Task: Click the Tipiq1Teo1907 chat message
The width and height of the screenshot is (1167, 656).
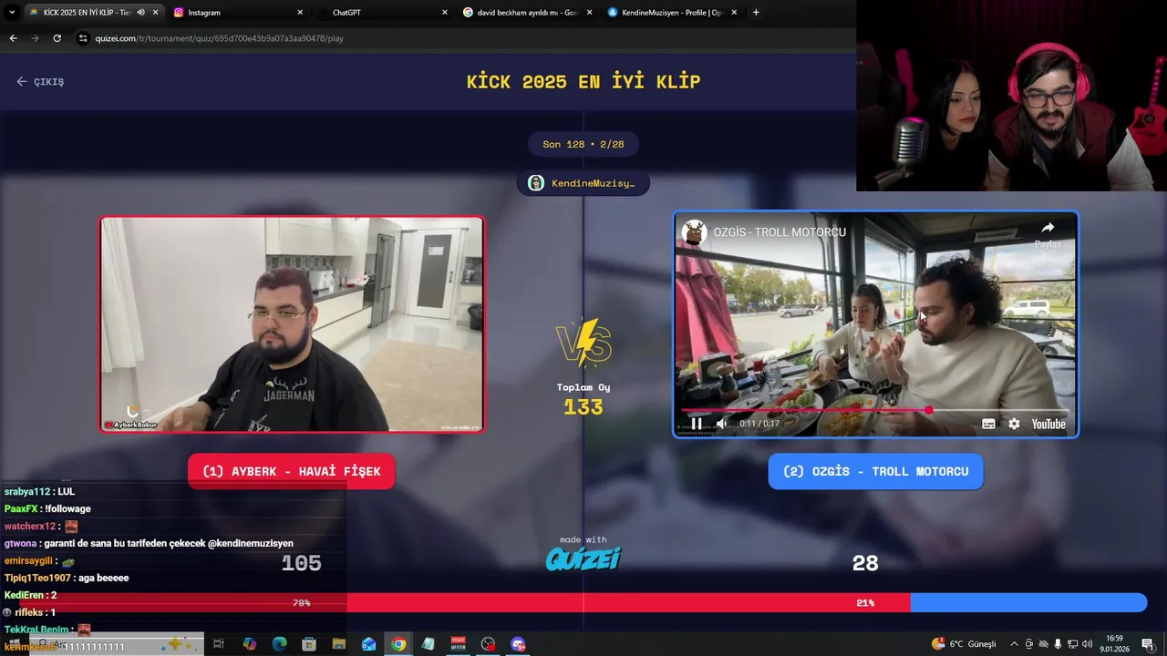Action: click(x=67, y=578)
